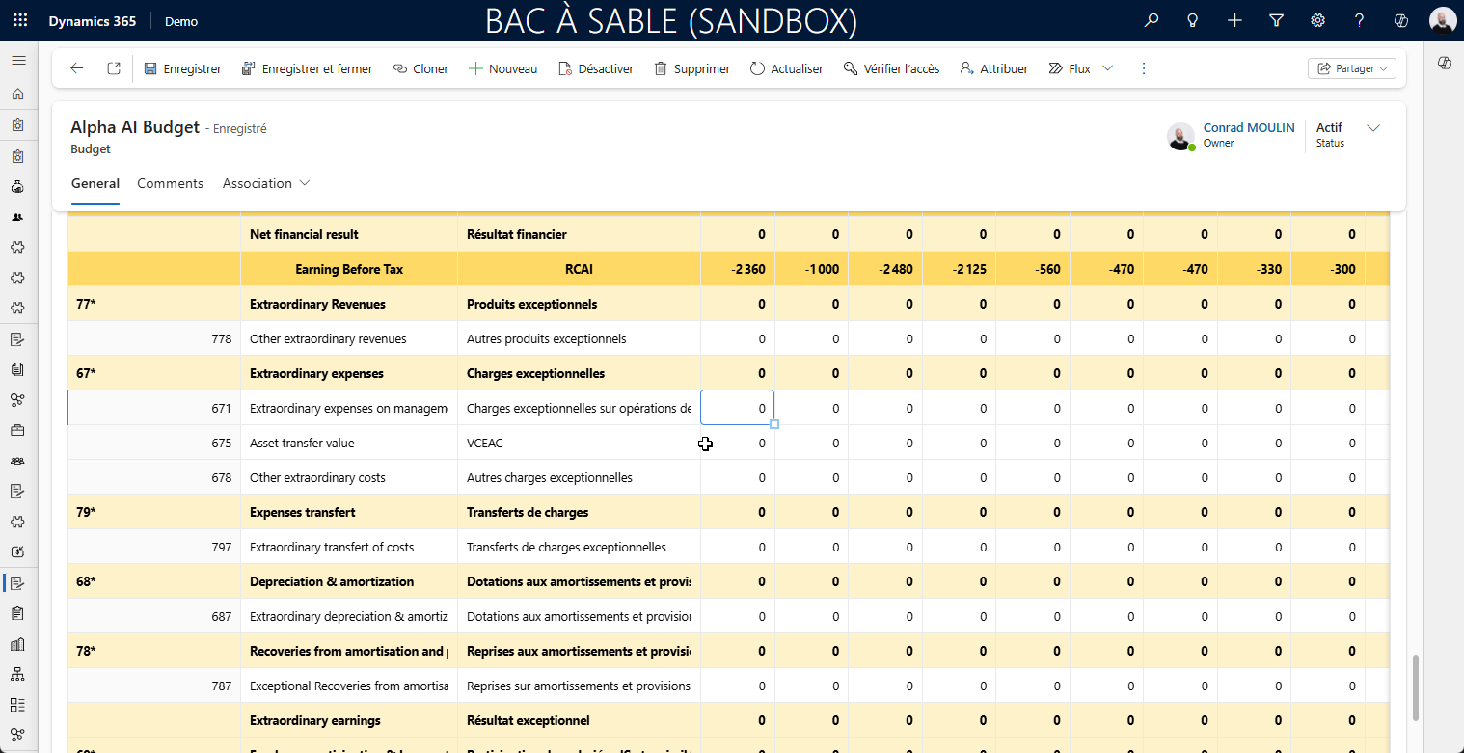Screen dimensions: 1464x753
Task: Open the Copilot icon in the top bar
Action: 1401,20
